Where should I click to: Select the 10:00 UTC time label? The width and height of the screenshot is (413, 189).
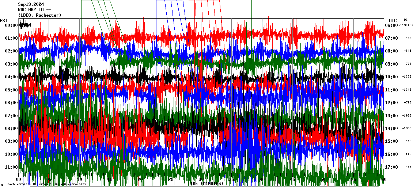click(391, 77)
